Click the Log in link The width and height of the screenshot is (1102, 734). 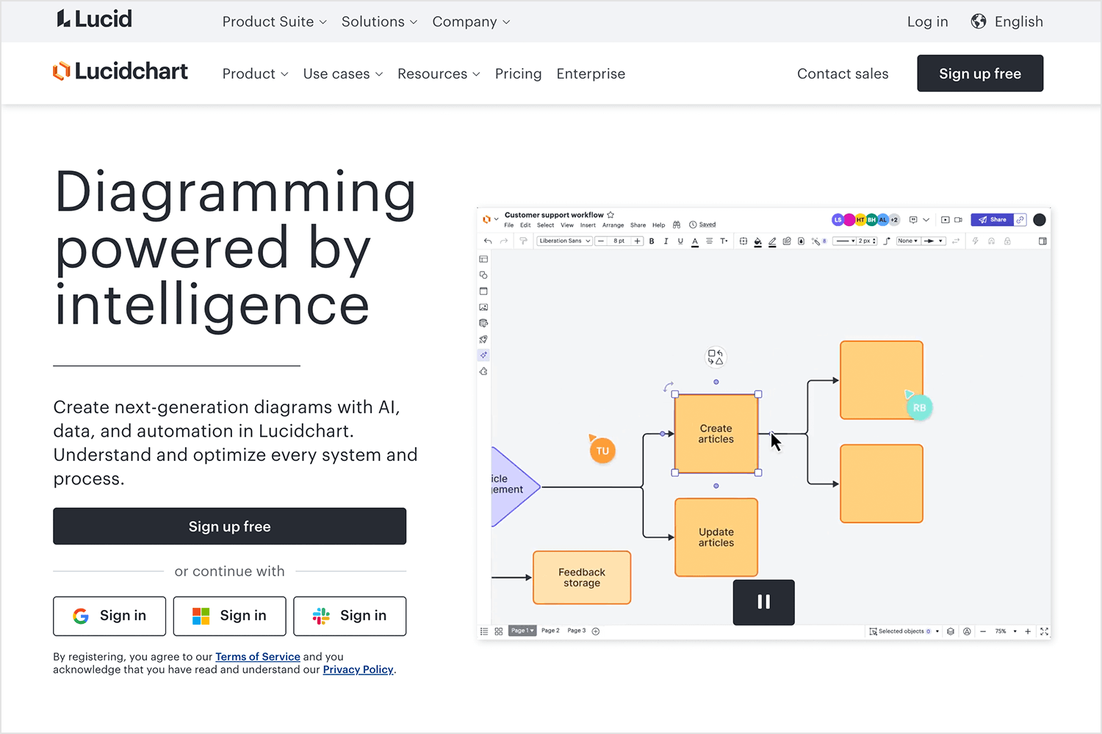click(x=927, y=22)
